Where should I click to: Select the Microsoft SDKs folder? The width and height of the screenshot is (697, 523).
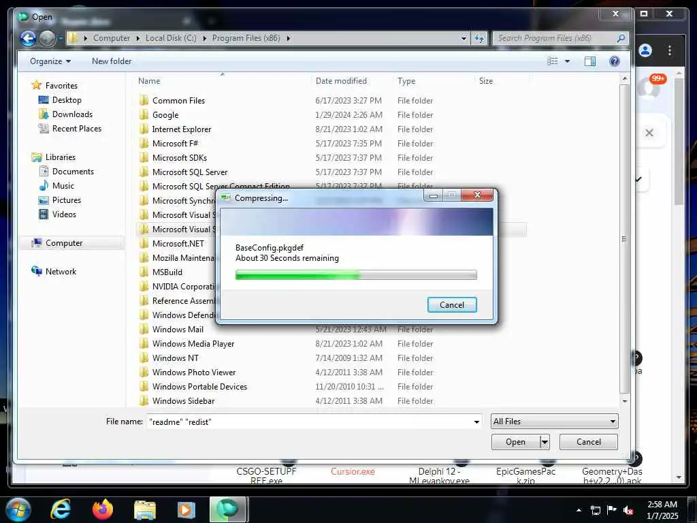tap(180, 157)
